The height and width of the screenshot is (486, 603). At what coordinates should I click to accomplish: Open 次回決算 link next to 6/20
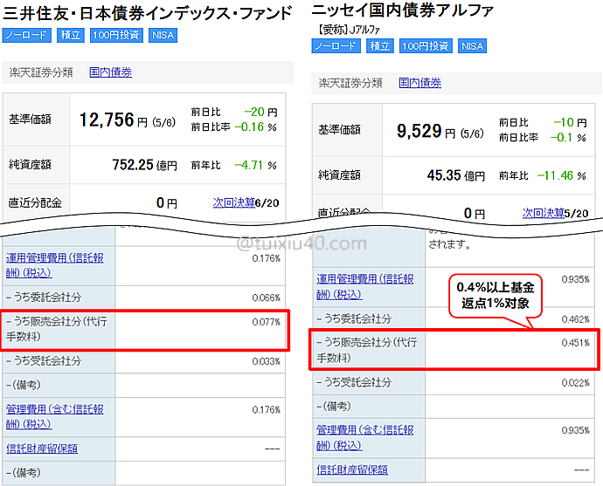point(234,202)
